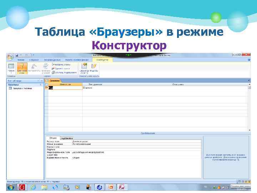Select the row marker with key icon
The width and height of the screenshot is (257, 193).
(46, 88)
